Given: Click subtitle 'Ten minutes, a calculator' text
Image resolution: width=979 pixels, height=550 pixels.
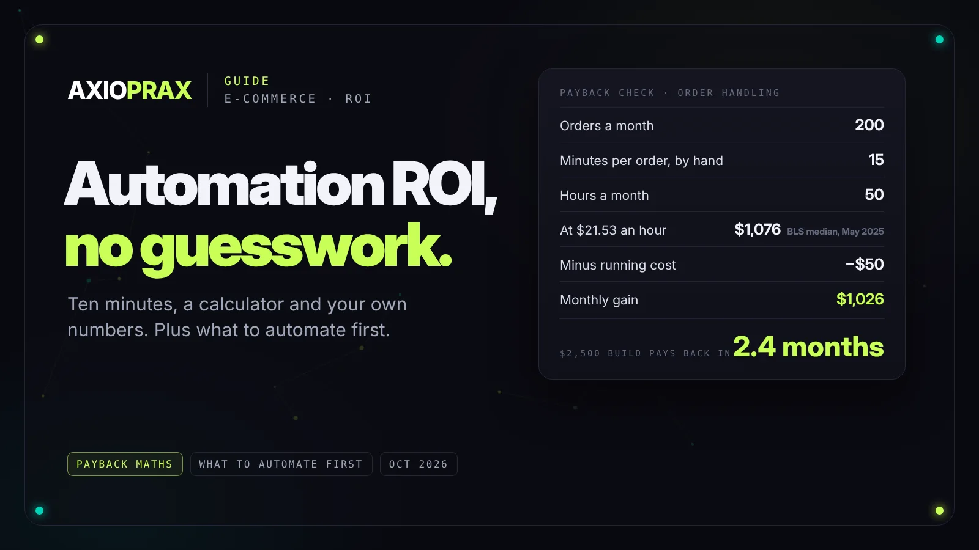Looking at the screenshot, I should coord(237,317).
